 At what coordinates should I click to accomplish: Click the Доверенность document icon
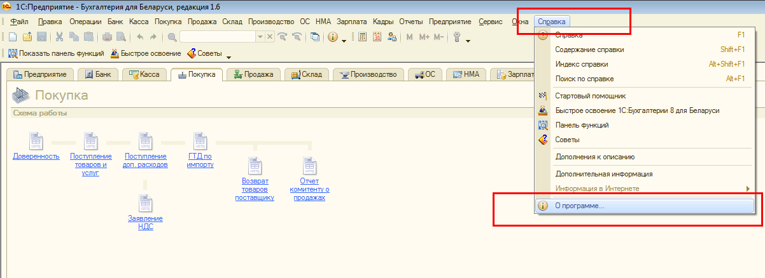pyautogui.click(x=36, y=141)
